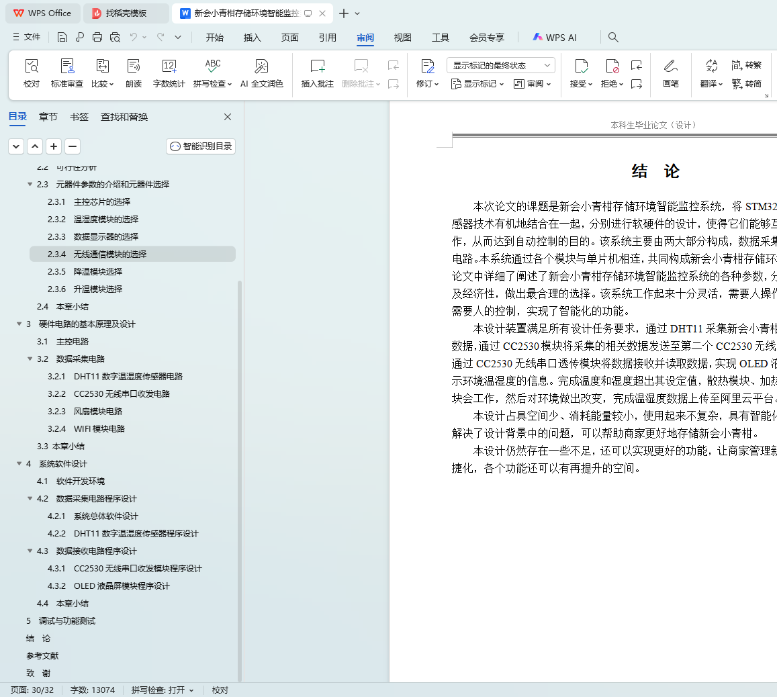Viewport: 777px width, 697px height.
Task: Click the undo arrow icon
Action: click(x=133, y=37)
